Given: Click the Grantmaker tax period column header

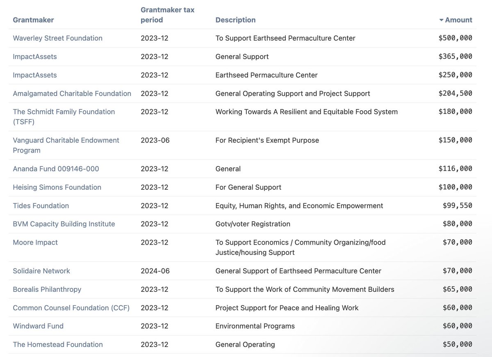Looking at the screenshot, I should [167, 15].
